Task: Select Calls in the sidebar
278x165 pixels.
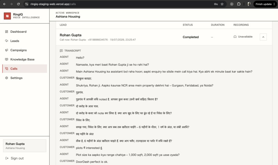Action: (x=24, y=68)
